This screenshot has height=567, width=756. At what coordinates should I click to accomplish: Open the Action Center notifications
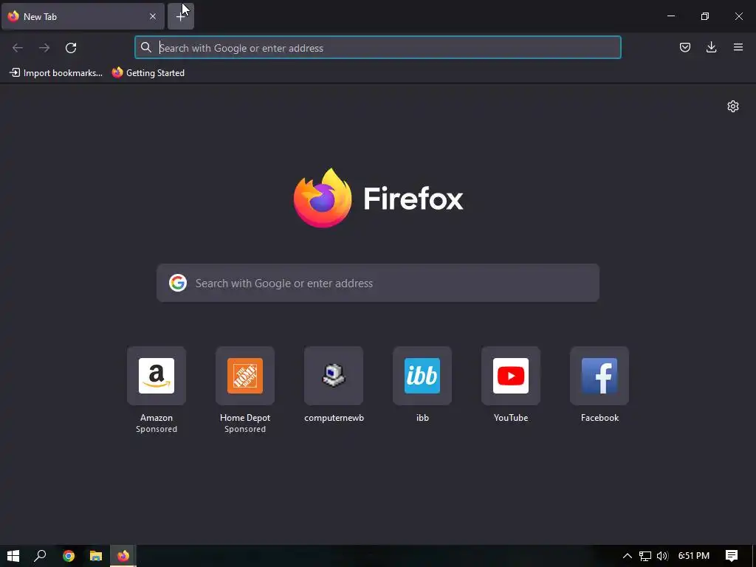[732, 556]
